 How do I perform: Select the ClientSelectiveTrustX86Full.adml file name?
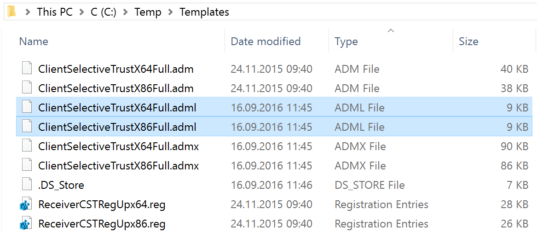tap(117, 127)
